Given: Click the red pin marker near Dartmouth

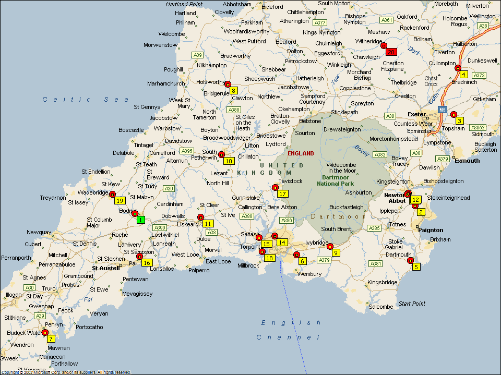Looking at the screenshot, I should [x=410, y=260].
